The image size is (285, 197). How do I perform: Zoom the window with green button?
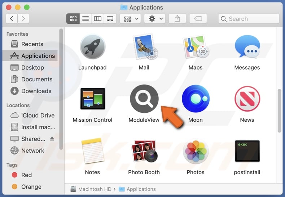27,7
